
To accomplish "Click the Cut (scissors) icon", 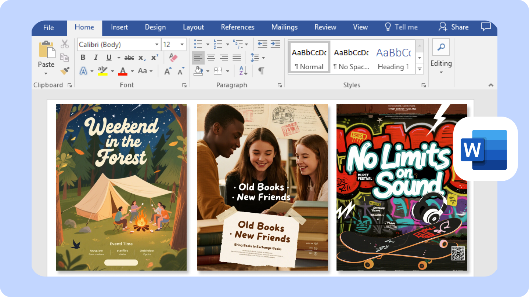I will tap(65, 44).
